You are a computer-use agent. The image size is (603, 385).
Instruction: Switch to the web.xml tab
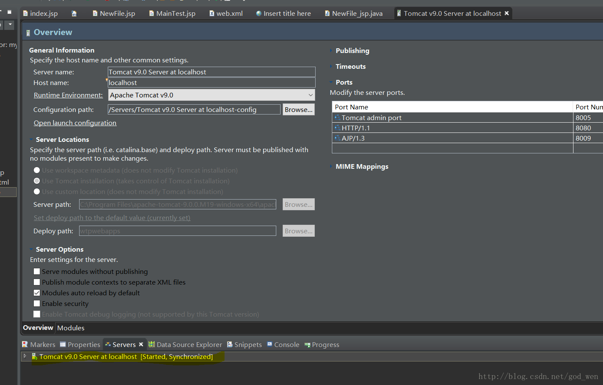tap(226, 14)
